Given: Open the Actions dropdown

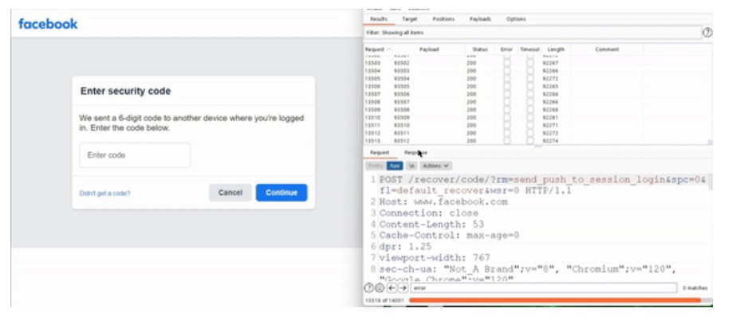Looking at the screenshot, I should [x=435, y=166].
